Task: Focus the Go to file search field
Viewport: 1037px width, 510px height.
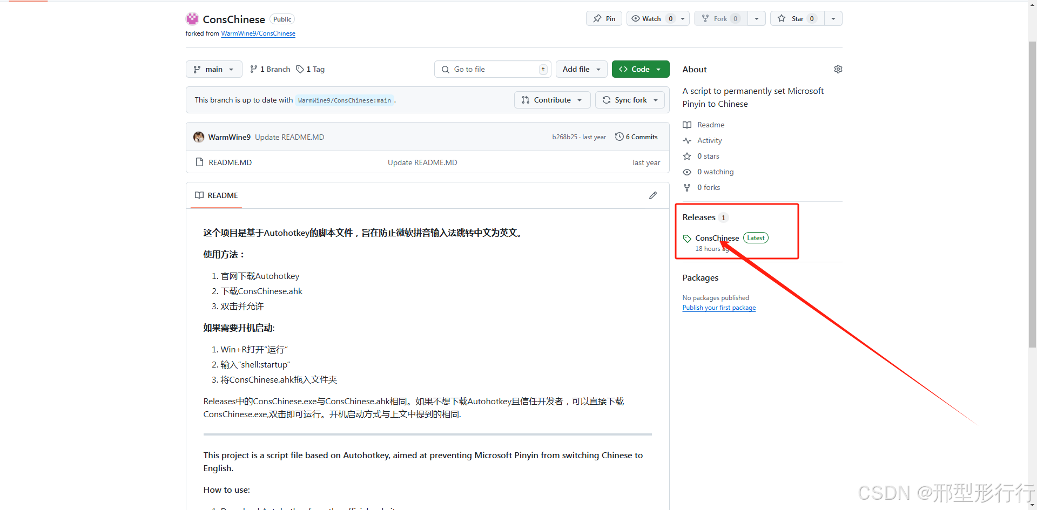Action: pyautogui.click(x=493, y=69)
